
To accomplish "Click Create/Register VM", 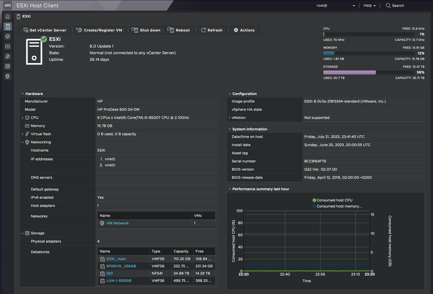I will point(100,30).
